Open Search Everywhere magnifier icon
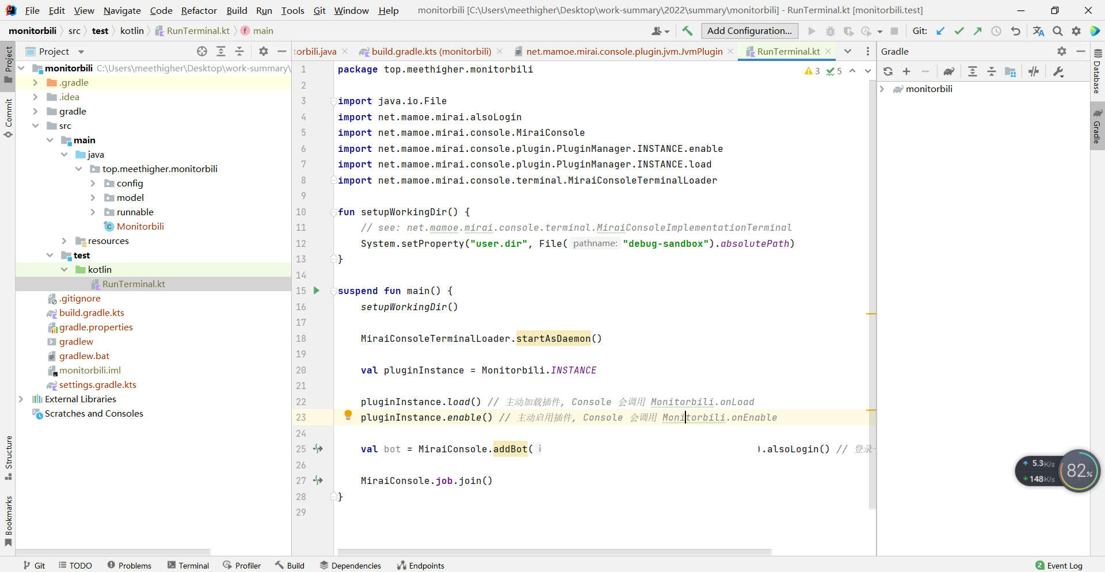Viewport: 1105px width, 572px height. [x=1058, y=31]
